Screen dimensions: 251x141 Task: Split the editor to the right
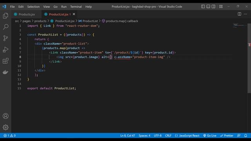point(239,14)
